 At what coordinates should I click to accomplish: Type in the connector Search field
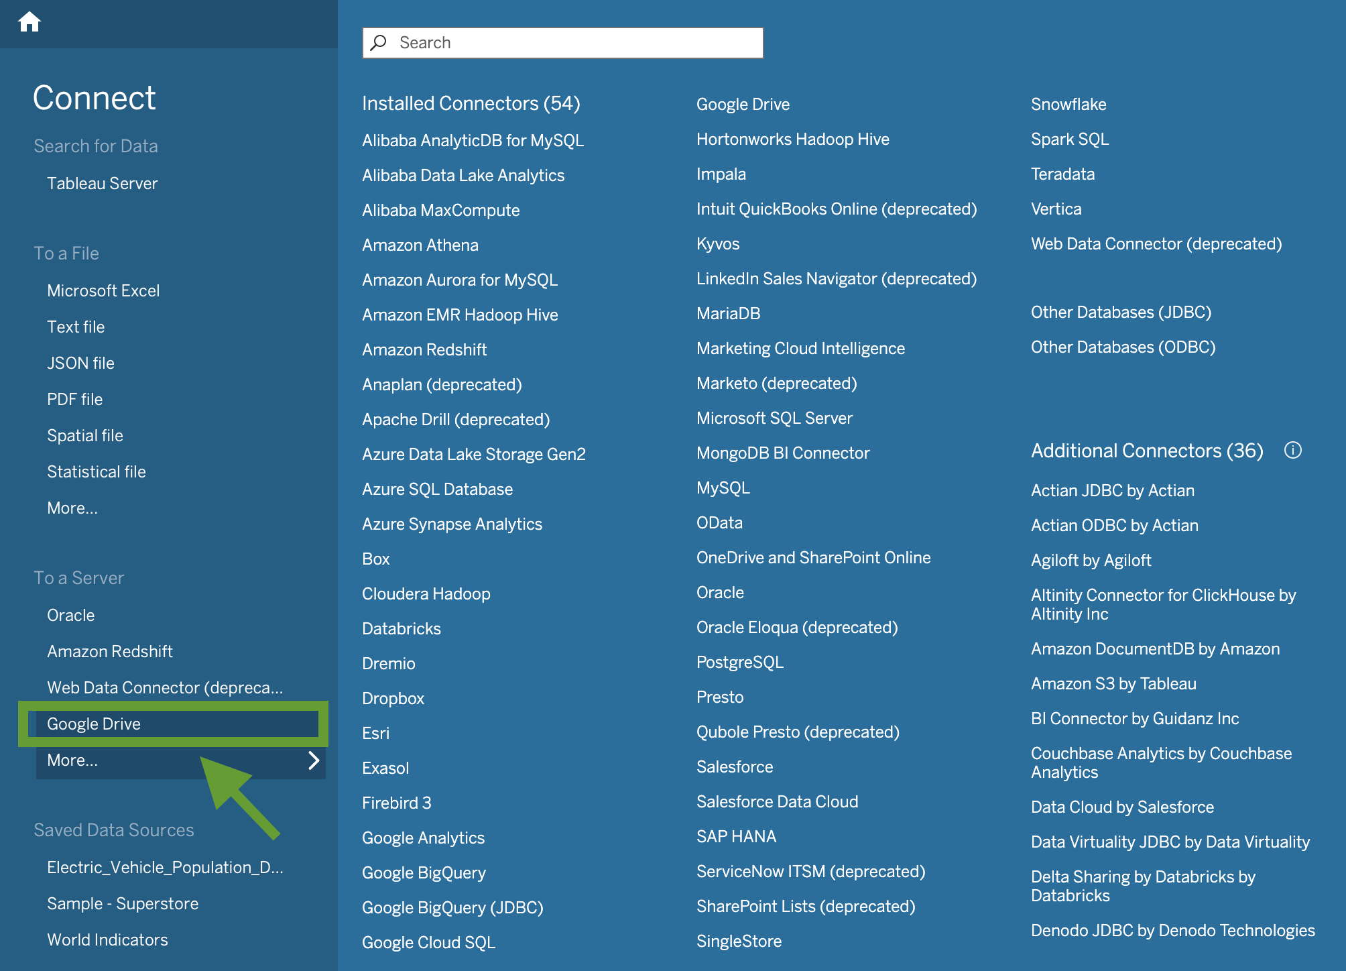[576, 43]
